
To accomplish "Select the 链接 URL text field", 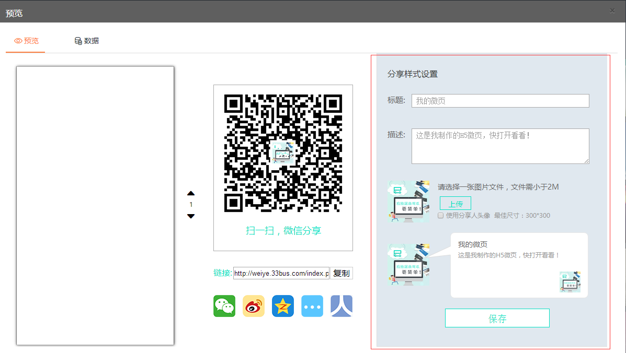I will tap(281, 273).
